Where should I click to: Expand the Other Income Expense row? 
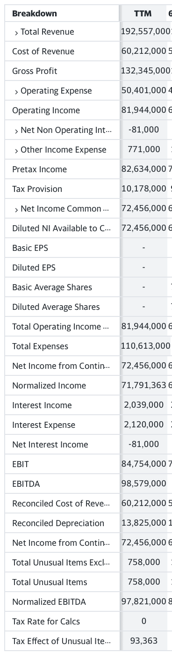16,150
